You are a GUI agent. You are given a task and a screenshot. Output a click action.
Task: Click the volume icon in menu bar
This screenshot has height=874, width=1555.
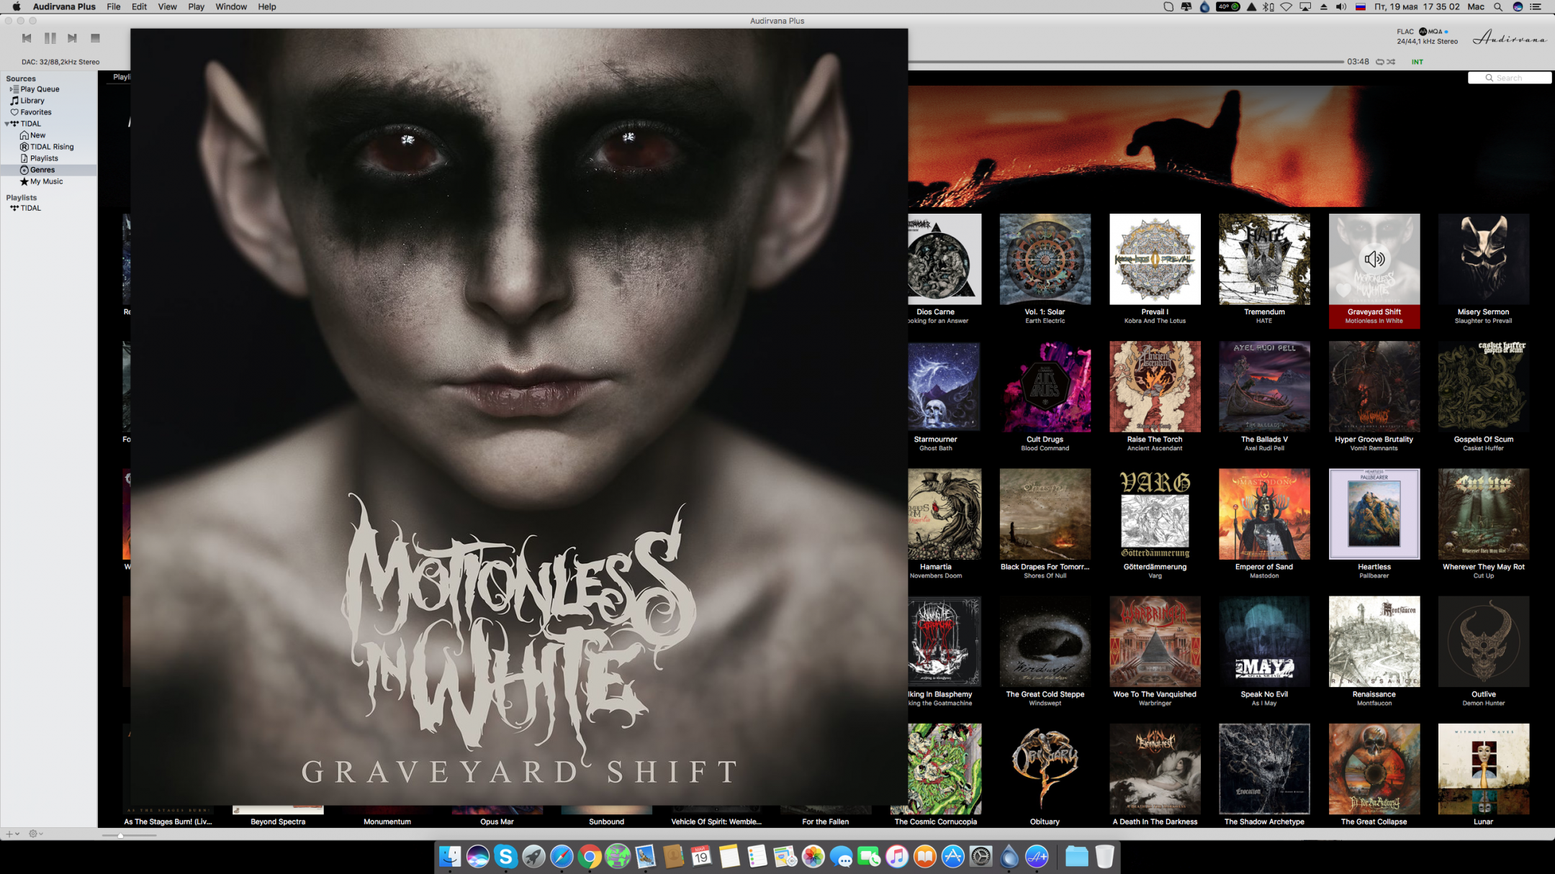1341,6
